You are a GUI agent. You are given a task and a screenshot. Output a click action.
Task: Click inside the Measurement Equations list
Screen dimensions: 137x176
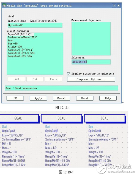point(91,39)
